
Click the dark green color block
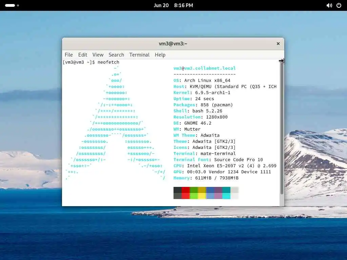pyautogui.click(x=194, y=190)
